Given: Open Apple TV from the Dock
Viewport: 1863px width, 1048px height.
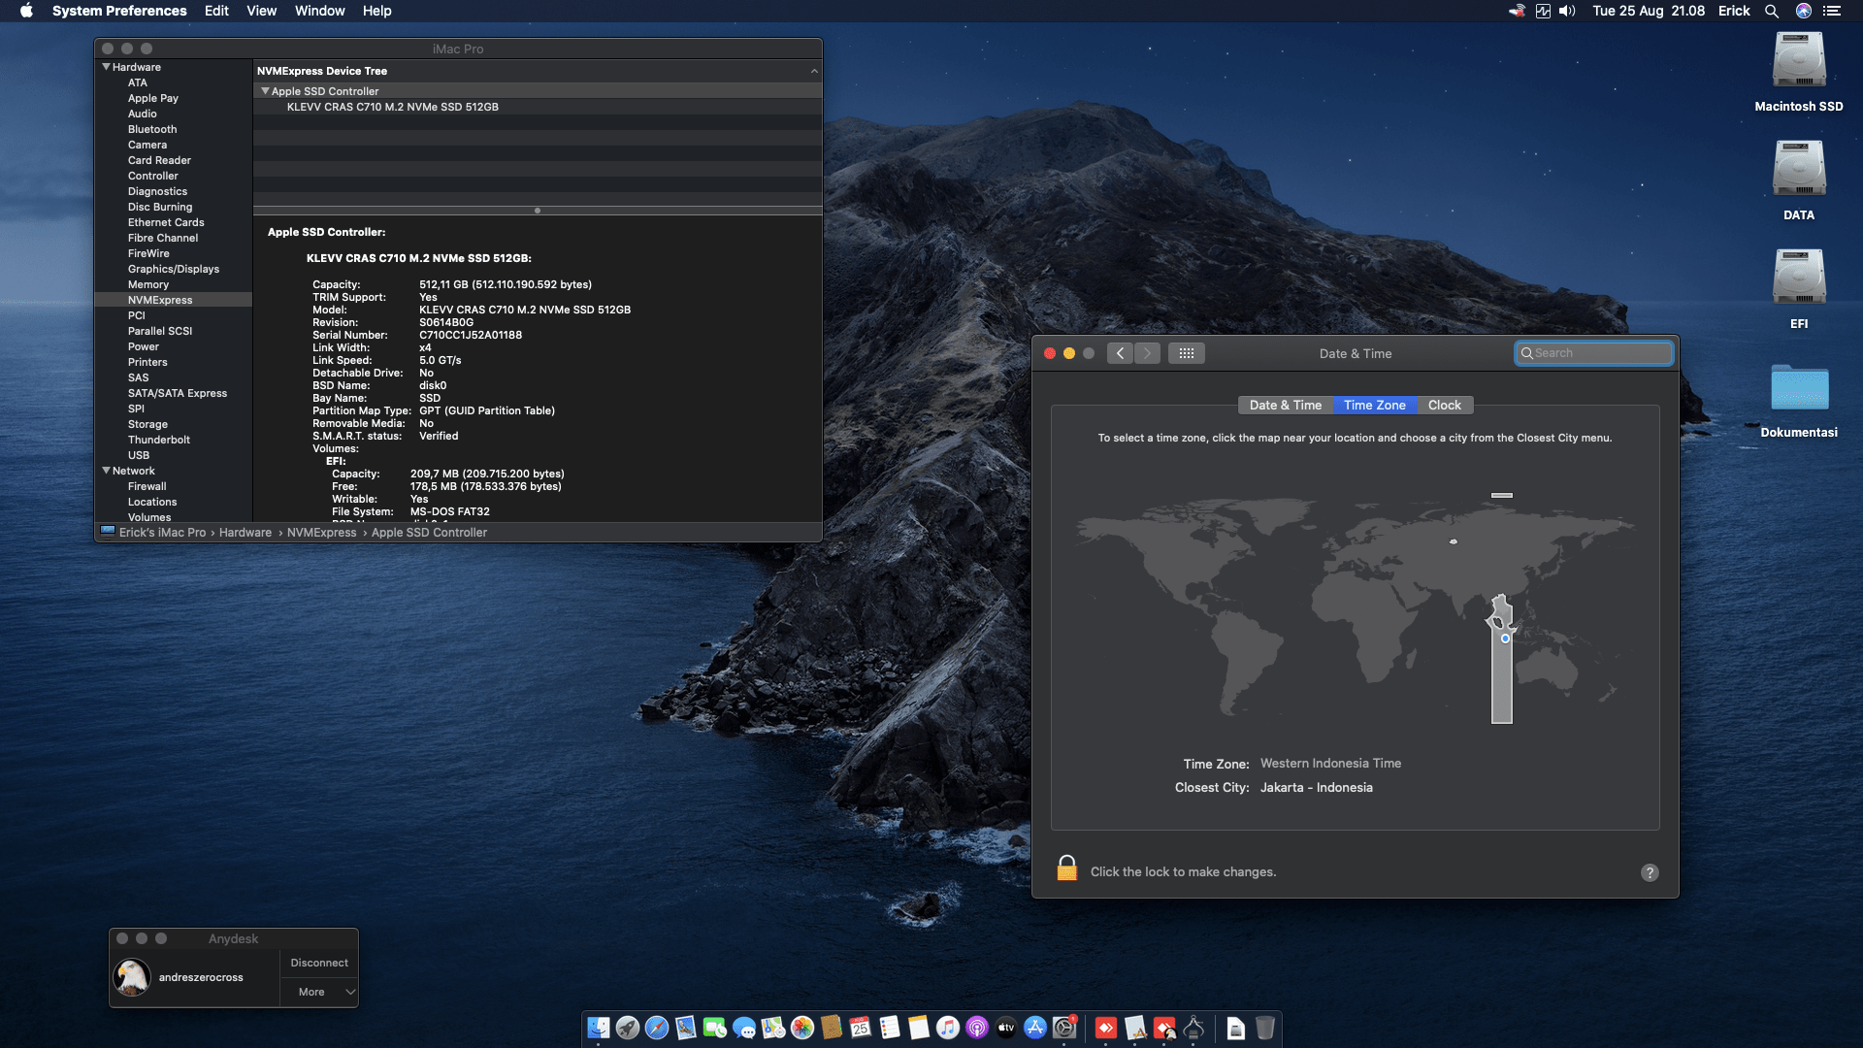Looking at the screenshot, I should (x=1006, y=1028).
